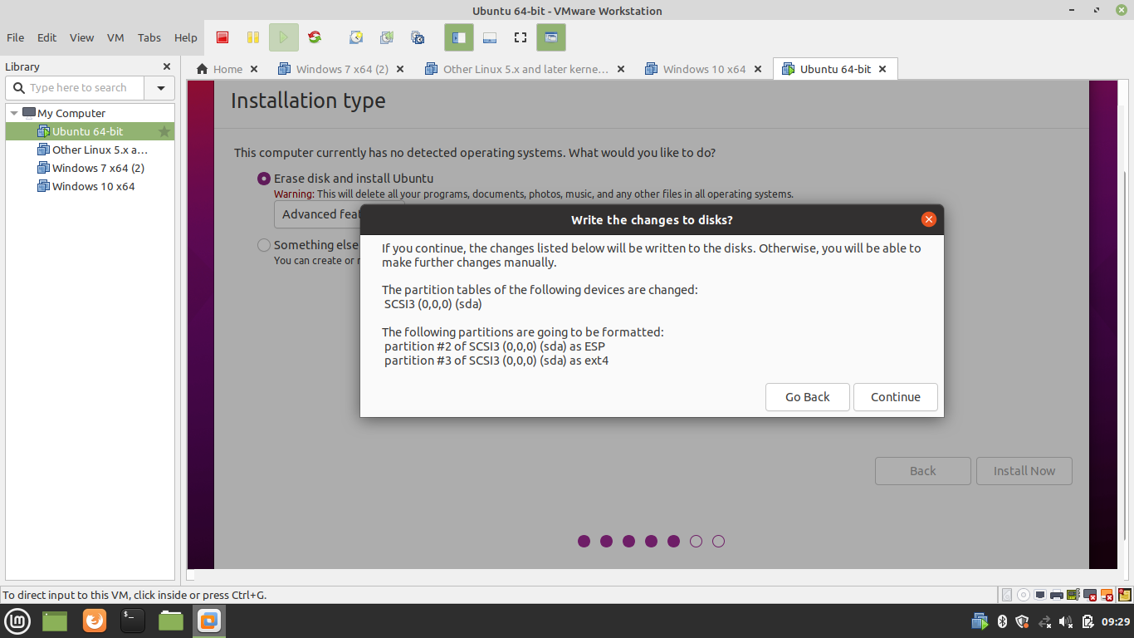
Task: Close the Write changes dialog with orange X
Action: pos(929,219)
